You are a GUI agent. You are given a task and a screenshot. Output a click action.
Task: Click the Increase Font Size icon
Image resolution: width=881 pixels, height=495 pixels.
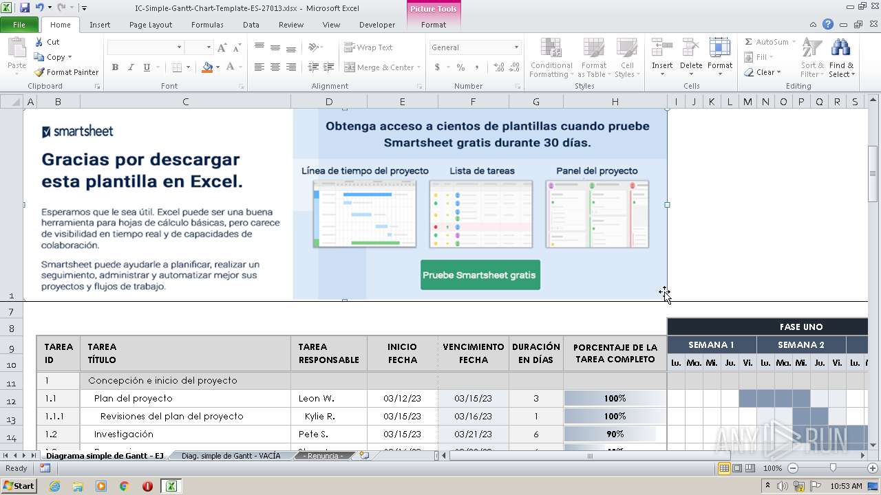(x=222, y=47)
